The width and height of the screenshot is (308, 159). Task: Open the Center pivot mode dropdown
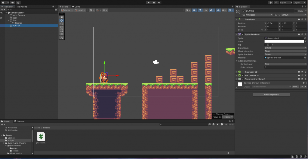click(x=67, y=10)
